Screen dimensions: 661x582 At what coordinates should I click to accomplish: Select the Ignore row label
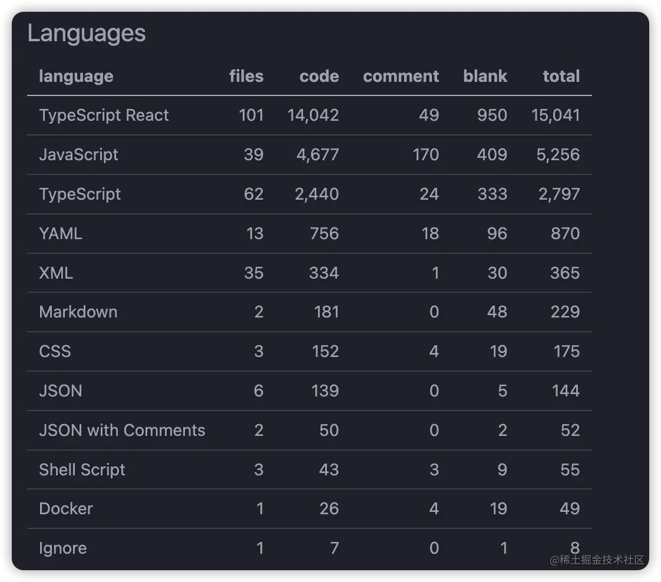coord(62,548)
